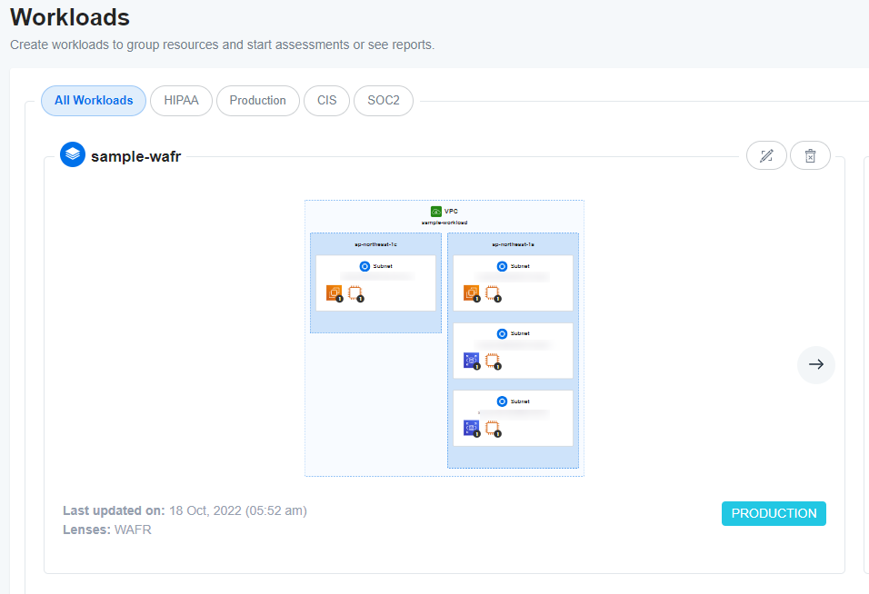Click the orange EC2 instance icon in ap-northeast-1c
The width and height of the screenshot is (869, 594).
(333, 292)
